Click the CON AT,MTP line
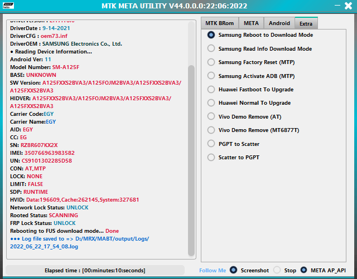The width and height of the screenshot is (357, 279). coord(28,169)
